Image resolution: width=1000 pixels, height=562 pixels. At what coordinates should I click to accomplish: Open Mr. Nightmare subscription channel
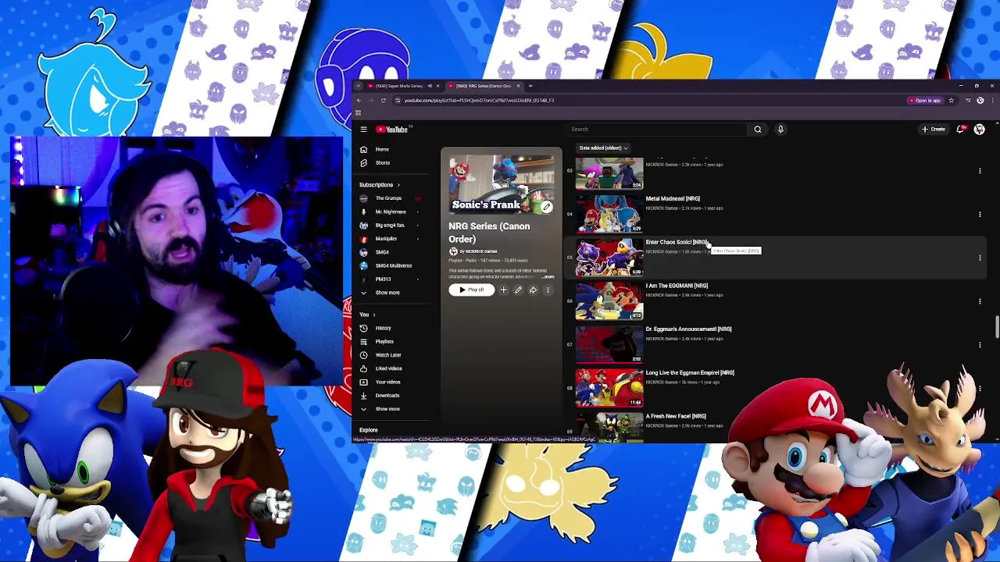pos(391,212)
